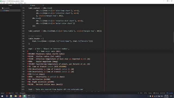Click the OBS Studio taskbar icon
The width and height of the screenshot is (174, 98).
tap(33, 96)
